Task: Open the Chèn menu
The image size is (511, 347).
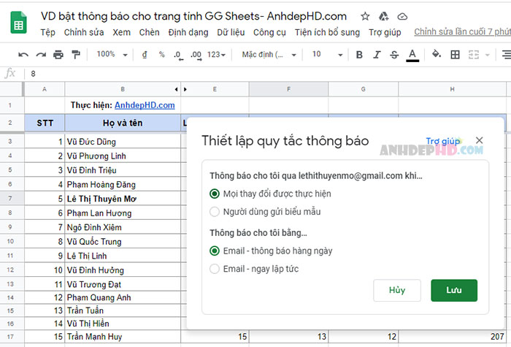Action: pyautogui.click(x=149, y=32)
